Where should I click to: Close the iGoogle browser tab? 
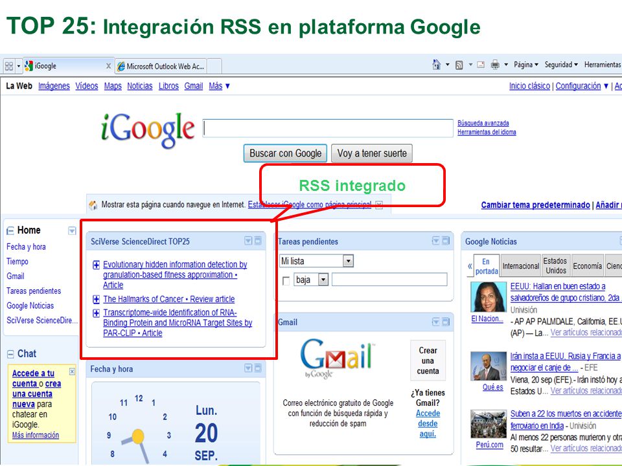tap(108, 66)
